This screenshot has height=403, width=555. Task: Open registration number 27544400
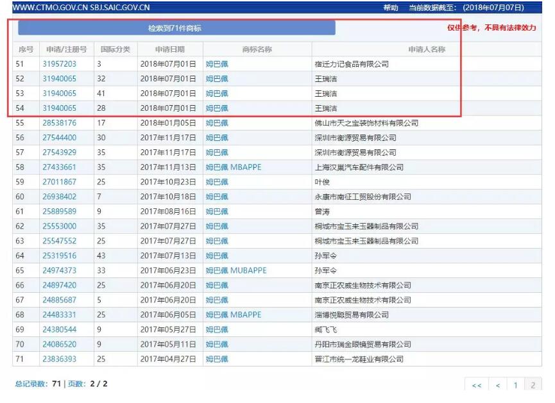[x=60, y=138]
